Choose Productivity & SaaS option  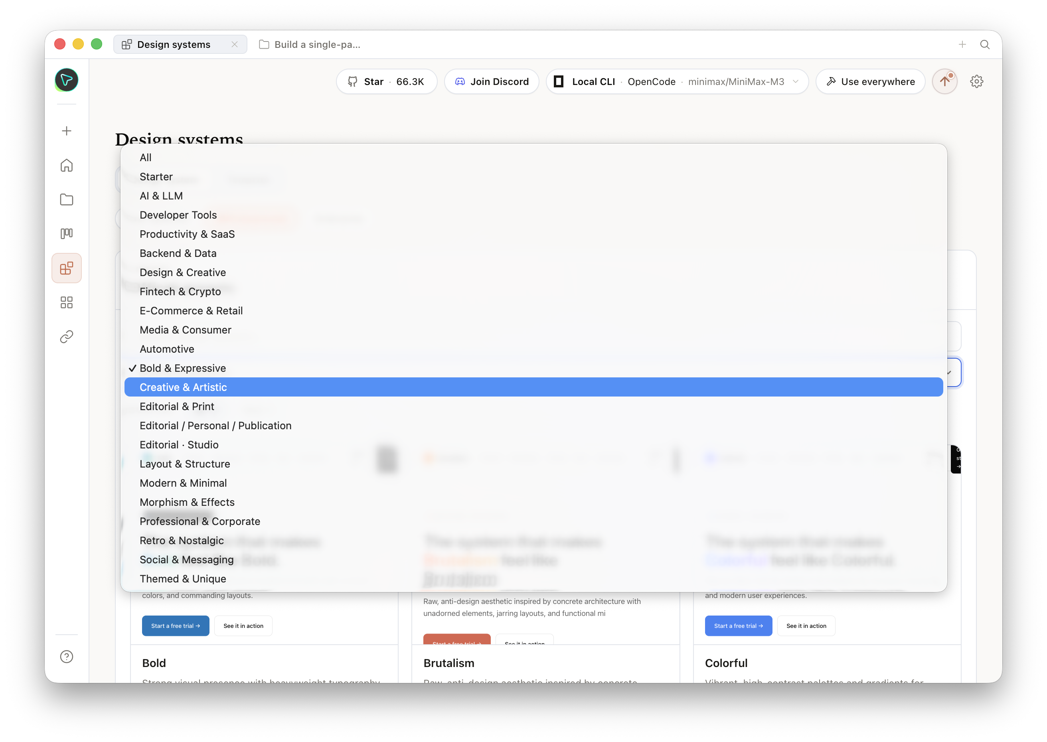(x=533, y=235)
